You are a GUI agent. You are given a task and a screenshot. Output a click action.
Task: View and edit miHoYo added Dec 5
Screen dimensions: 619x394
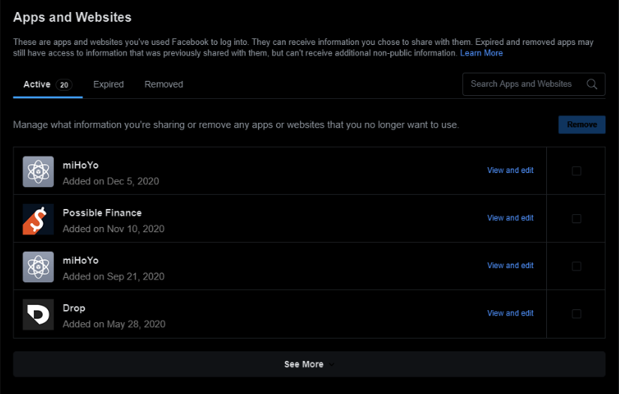coord(510,171)
